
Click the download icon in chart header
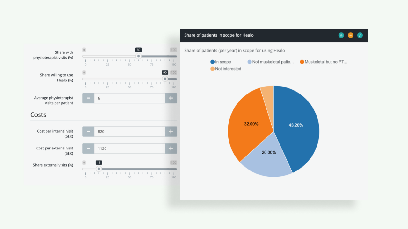pyautogui.click(x=341, y=35)
